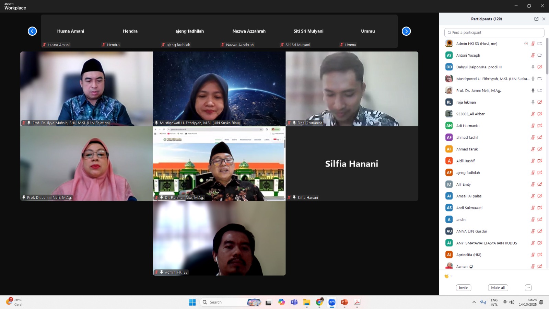
Task: Toggle microphone icon for Dahyul Daipon
Action: (533, 67)
